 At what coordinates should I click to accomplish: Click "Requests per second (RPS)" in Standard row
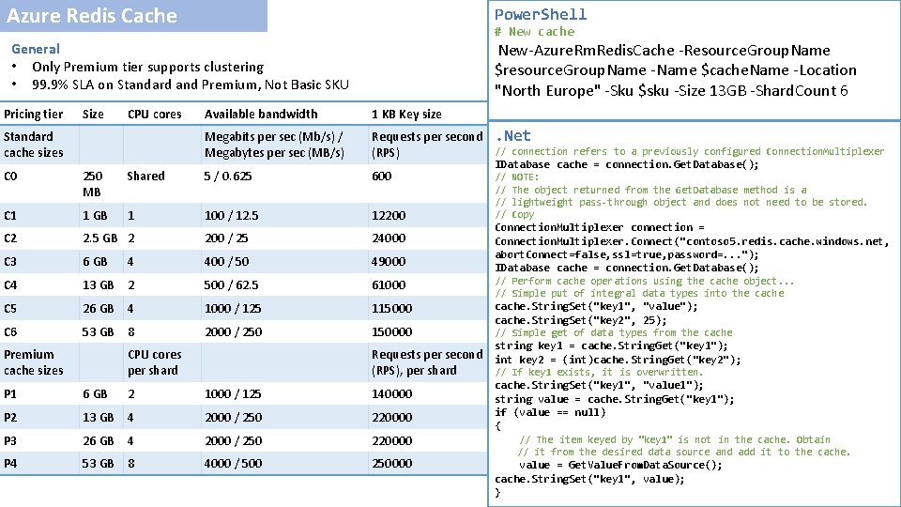pyautogui.click(x=427, y=145)
